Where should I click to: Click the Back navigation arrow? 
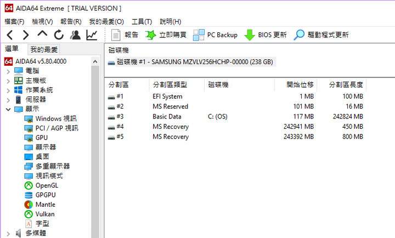click(x=10, y=35)
